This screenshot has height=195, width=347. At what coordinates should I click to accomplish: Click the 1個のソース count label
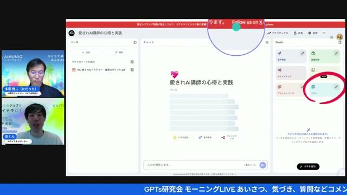click(249, 165)
